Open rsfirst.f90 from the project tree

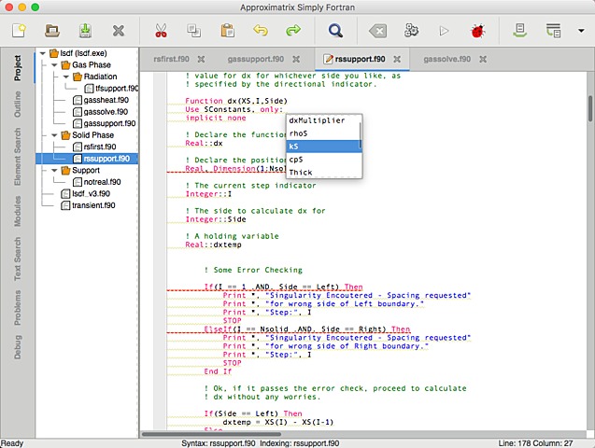94,147
